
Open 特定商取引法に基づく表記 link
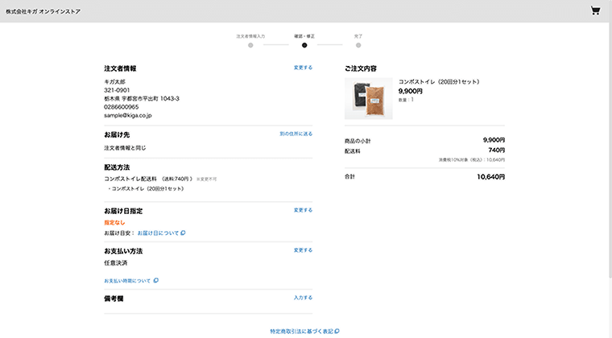click(302, 331)
